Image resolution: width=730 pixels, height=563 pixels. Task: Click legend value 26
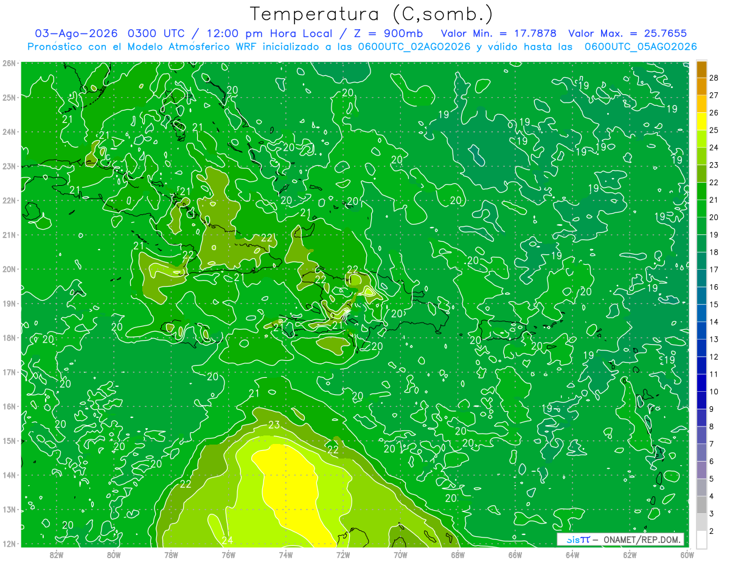pos(714,112)
